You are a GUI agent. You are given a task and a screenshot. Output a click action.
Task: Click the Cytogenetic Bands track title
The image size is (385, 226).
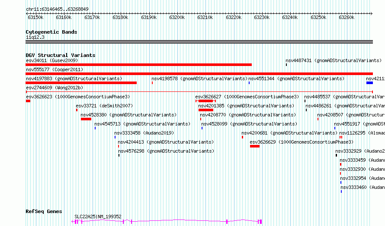[x=51, y=32]
